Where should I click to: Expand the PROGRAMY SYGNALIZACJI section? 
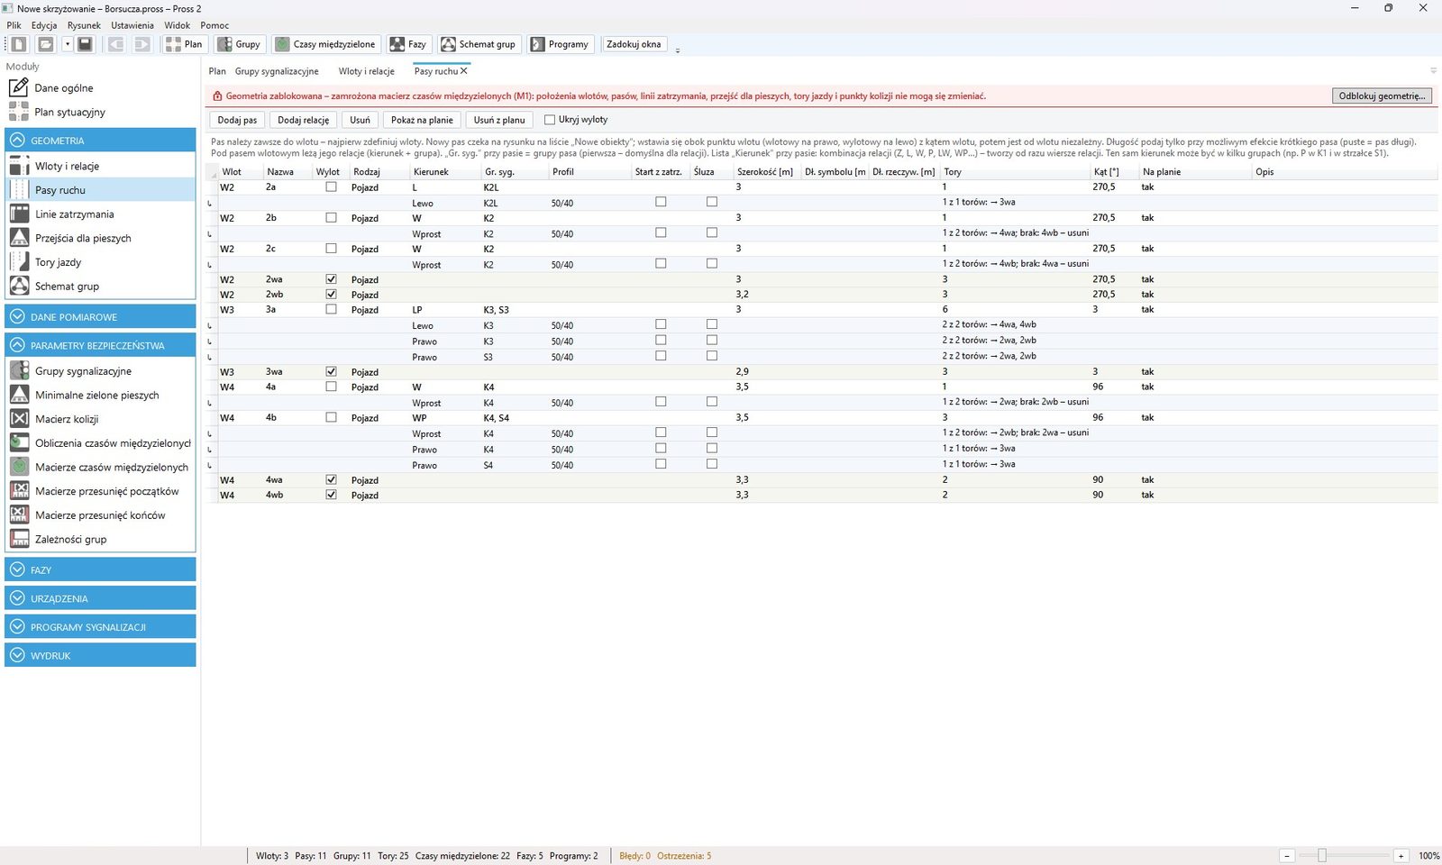tap(100, 627)
